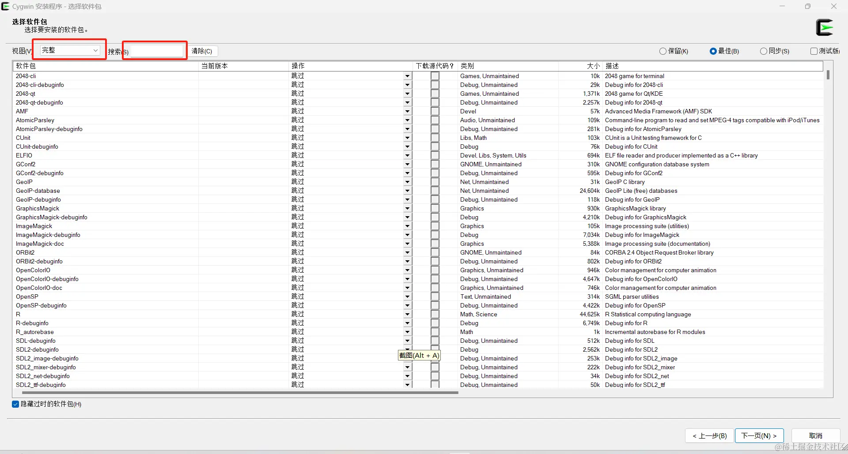
Task: Click the Cygwin logo icon in title bar
Action: pyautogui.click(x=5, y=6)
